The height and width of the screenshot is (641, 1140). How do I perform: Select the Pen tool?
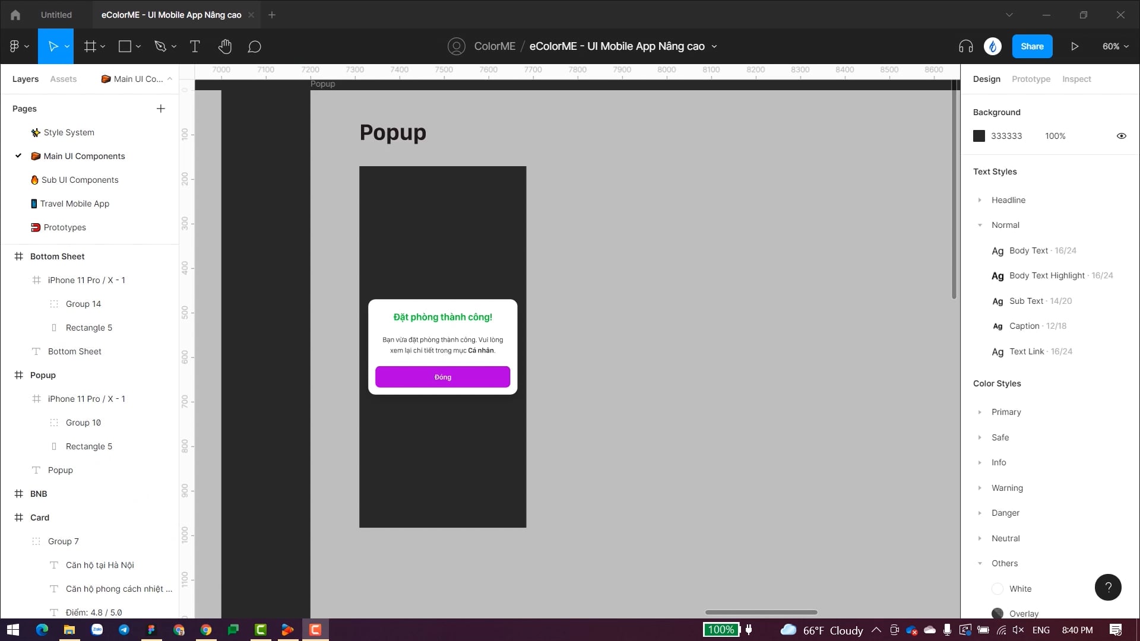[160, 46]
